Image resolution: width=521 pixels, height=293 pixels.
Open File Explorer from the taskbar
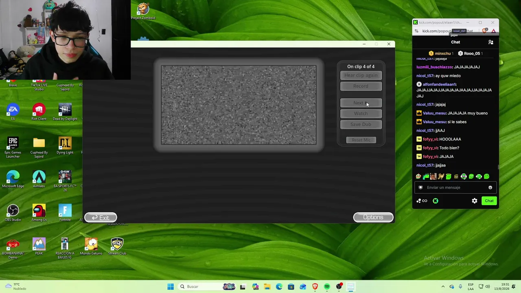pos(267,286)
